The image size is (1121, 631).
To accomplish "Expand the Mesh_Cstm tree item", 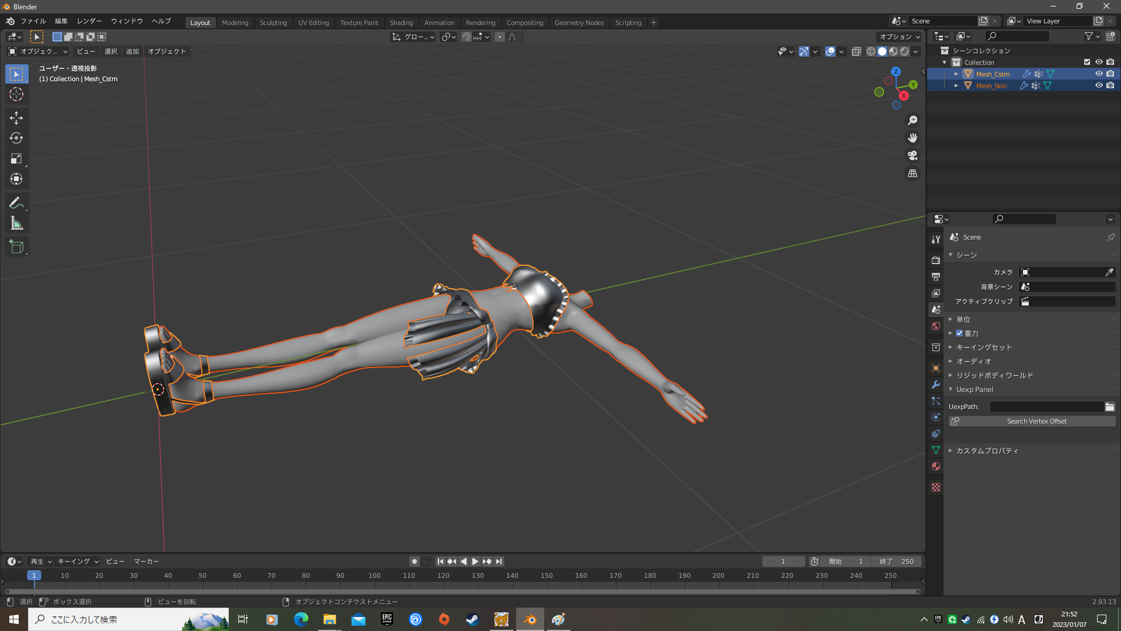I will pyautogui.click(x=956, y=74).
